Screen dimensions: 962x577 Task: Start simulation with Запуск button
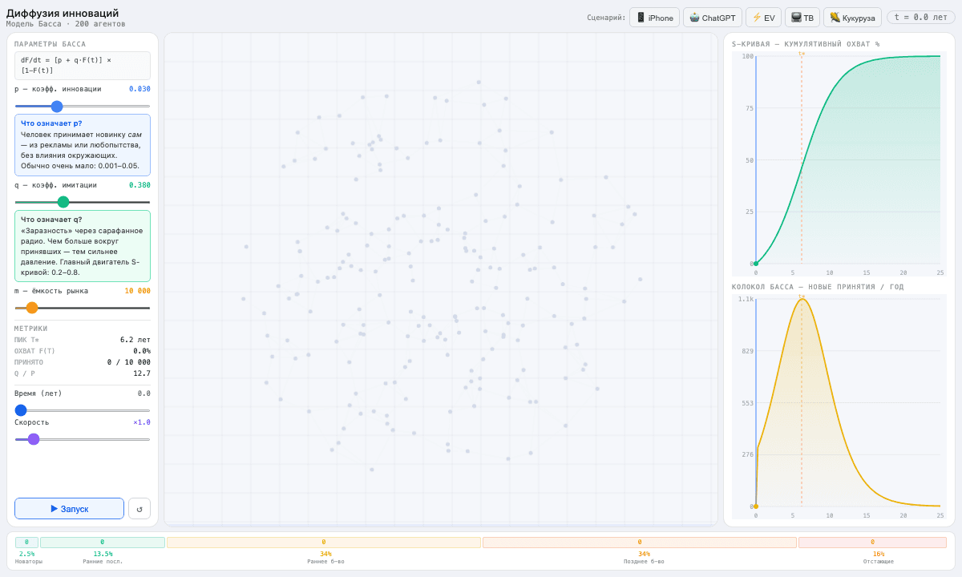[69, 509]
